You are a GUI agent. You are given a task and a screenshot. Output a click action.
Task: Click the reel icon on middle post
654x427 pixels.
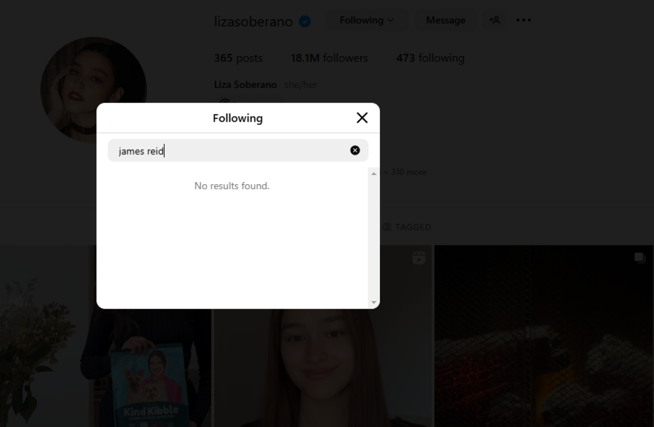(419, 258)
